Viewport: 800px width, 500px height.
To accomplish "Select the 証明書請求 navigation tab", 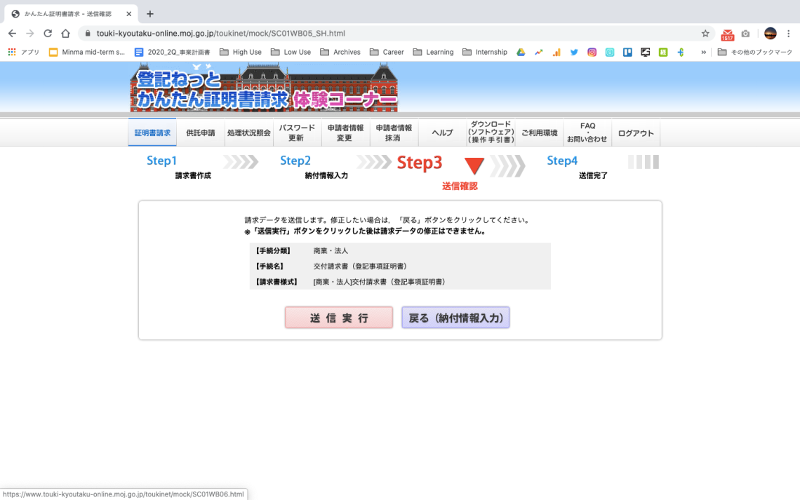I will tap(152, 133).
